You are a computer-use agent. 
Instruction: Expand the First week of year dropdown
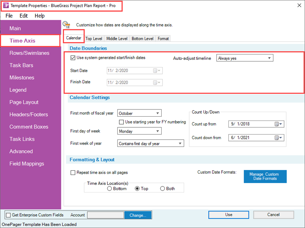pyautogui.click(x=151, y=143)
